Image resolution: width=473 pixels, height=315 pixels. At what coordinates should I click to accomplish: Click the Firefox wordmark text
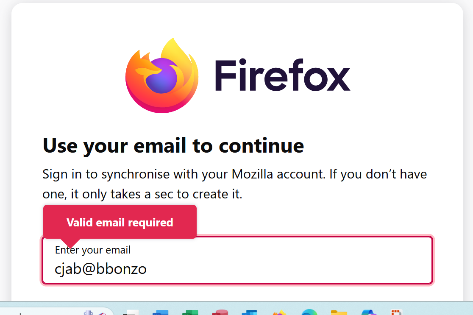pos(282,75)
